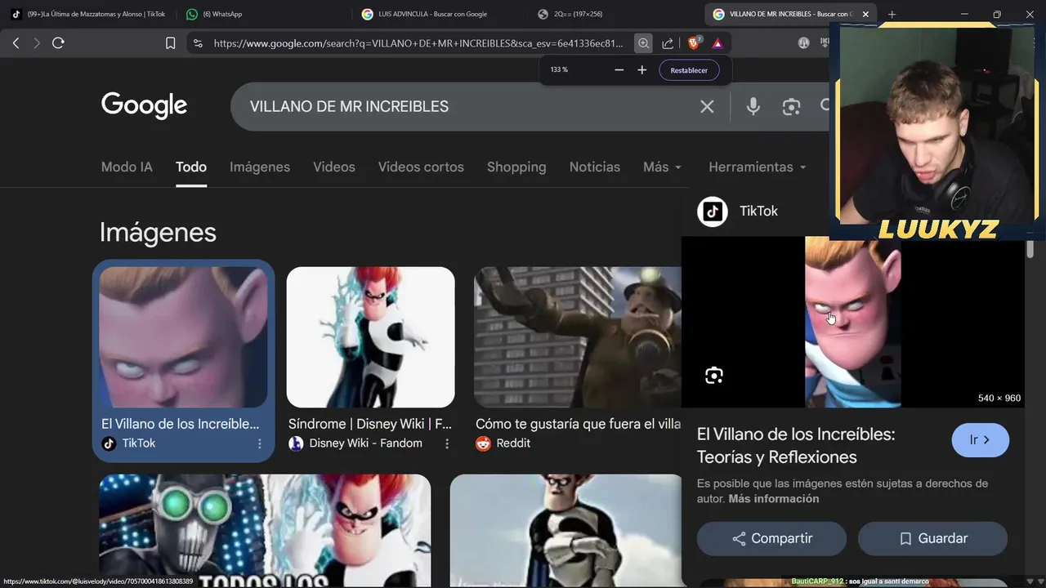
Task: Open more options for Disney Wiki result
Action: [x=447, y=443]
